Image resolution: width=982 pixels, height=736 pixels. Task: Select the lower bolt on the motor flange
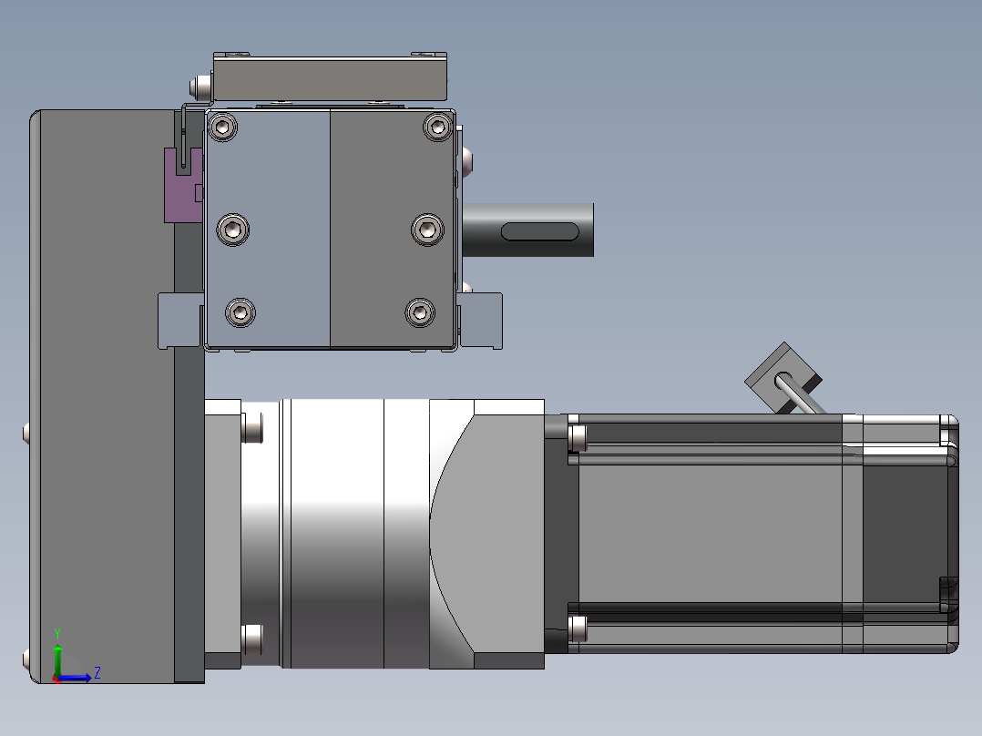click(x=578, y=629)
